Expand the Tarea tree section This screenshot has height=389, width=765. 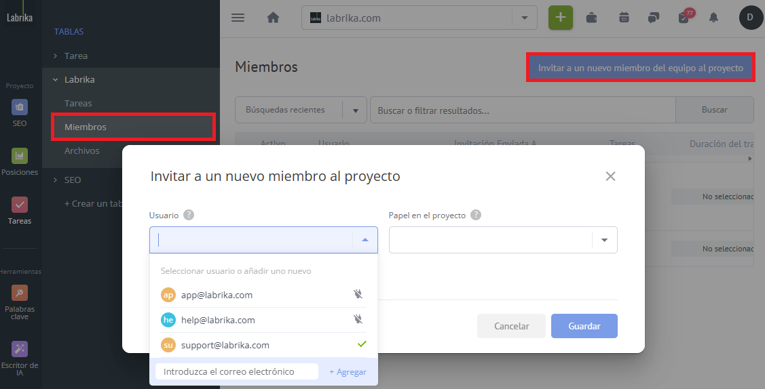point(55,56)
